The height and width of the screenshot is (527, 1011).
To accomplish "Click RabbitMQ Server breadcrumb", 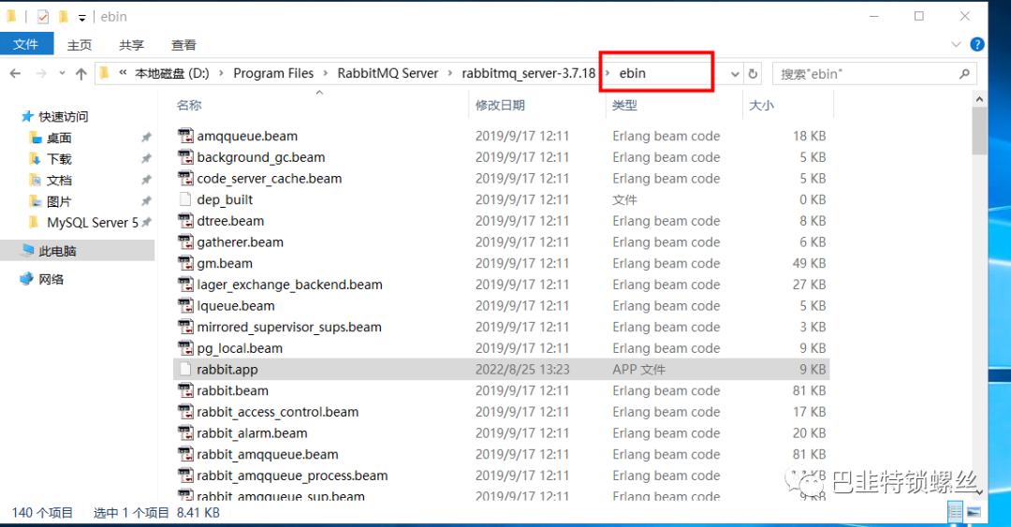I will [388, 74].
